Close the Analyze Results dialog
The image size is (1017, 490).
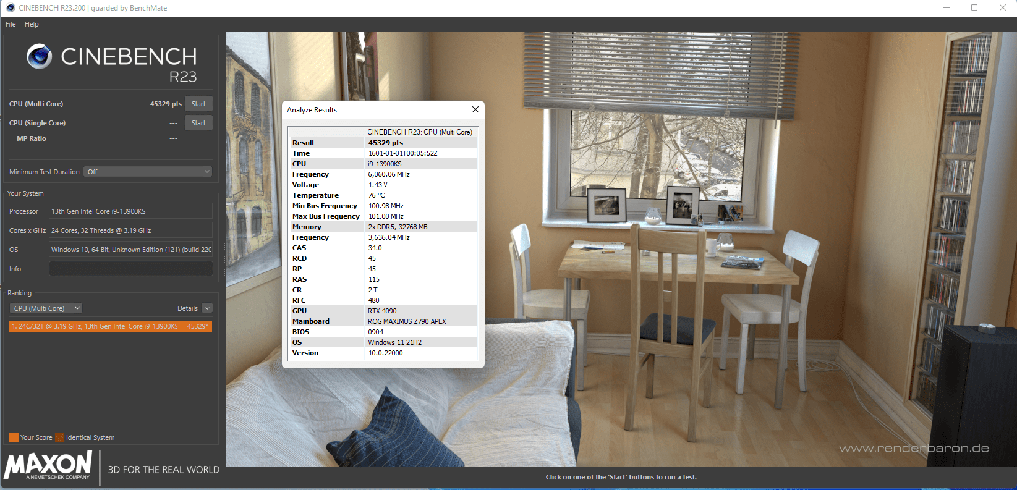point(475,109)
